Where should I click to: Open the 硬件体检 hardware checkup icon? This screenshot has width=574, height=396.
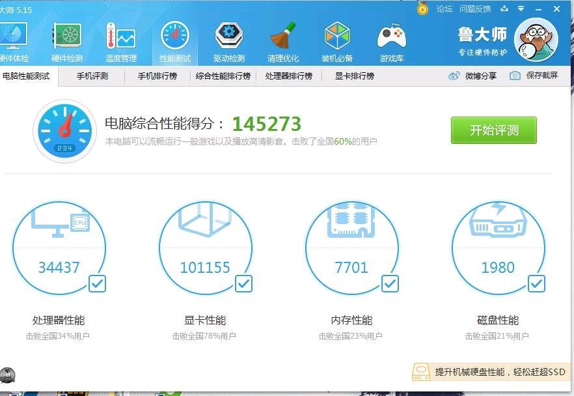pos(14,35)
